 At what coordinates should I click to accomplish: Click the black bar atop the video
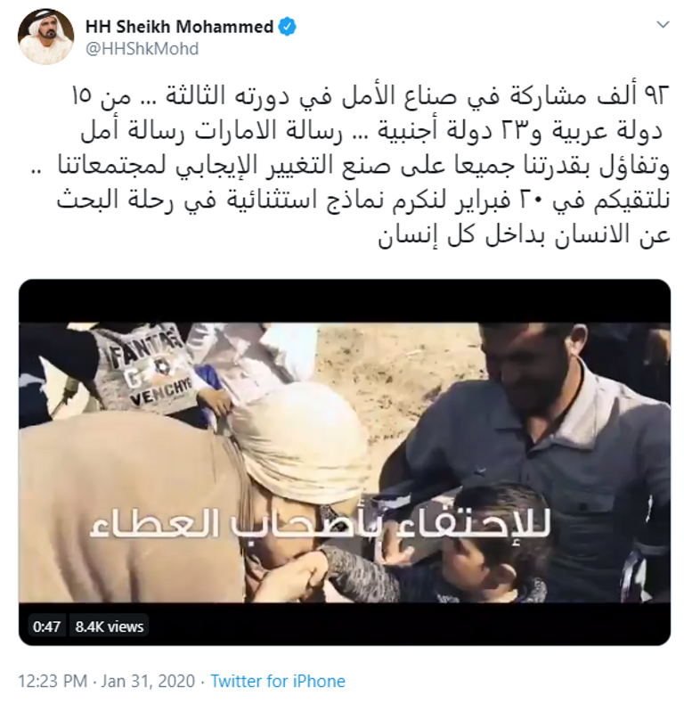coord(345,301)
